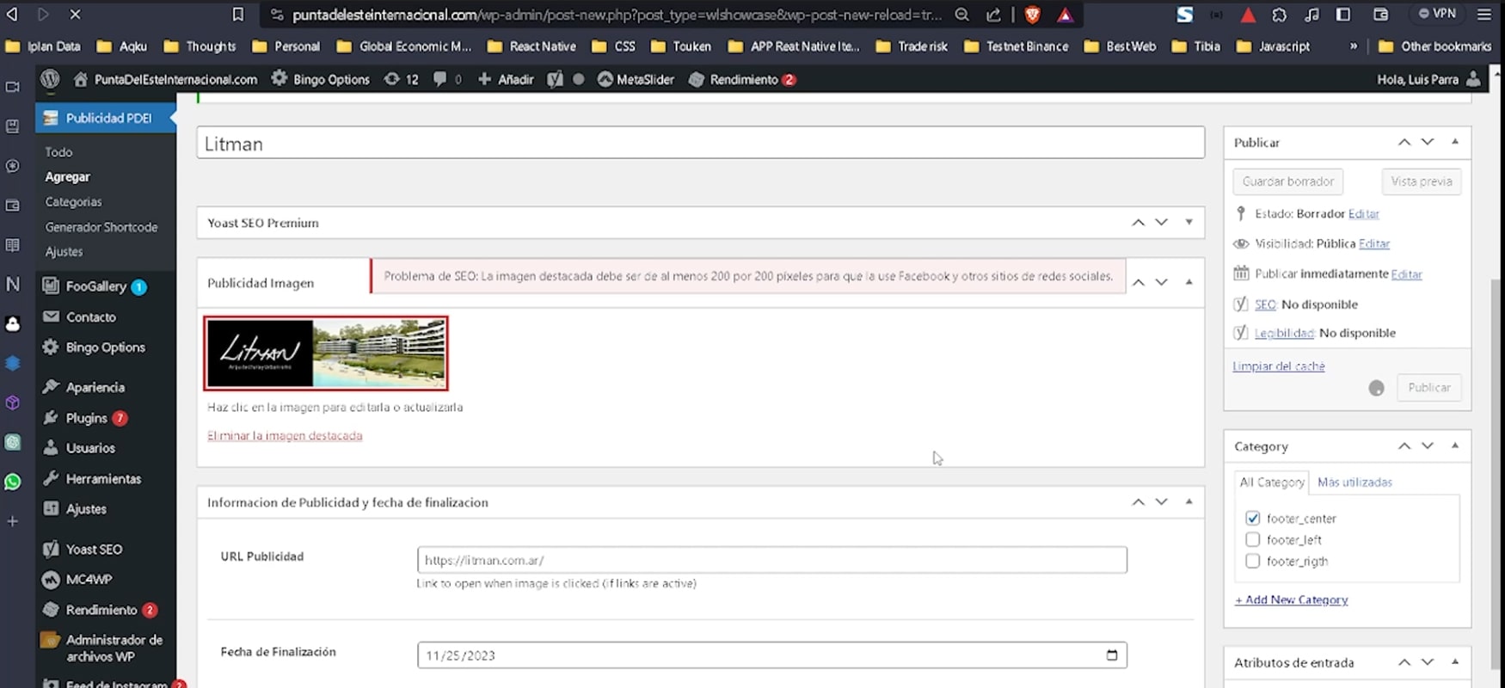
Task: Open the React Native bookmarks folder
Action: point(531,46)
